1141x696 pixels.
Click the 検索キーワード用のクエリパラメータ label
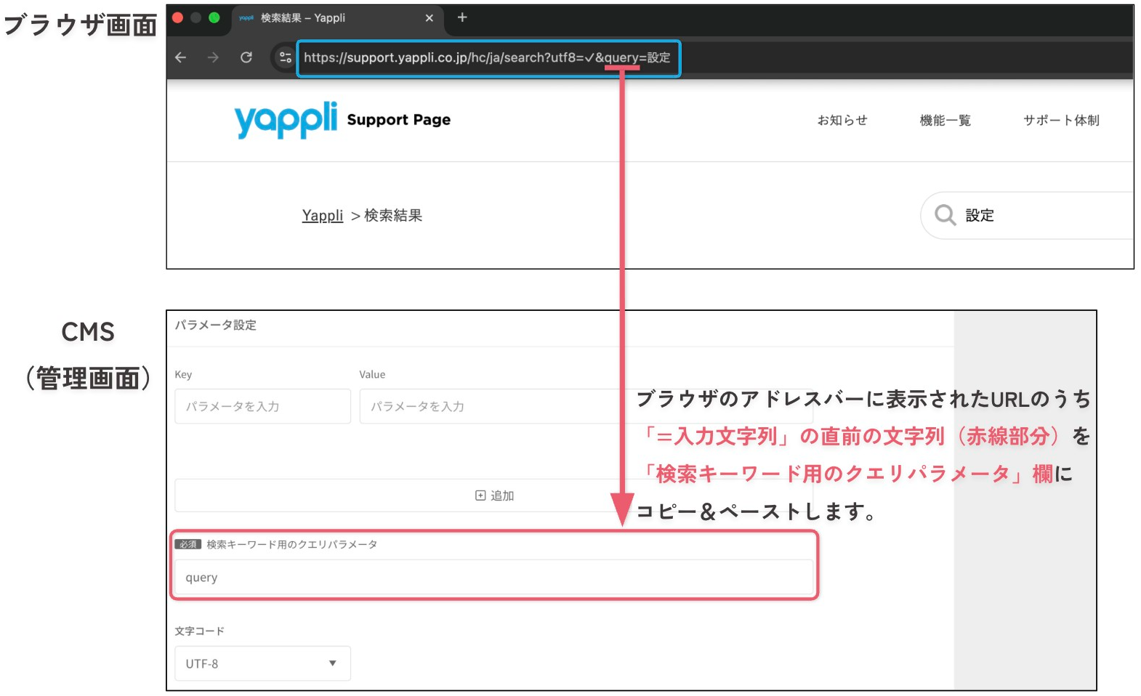(x=291, y=544)
